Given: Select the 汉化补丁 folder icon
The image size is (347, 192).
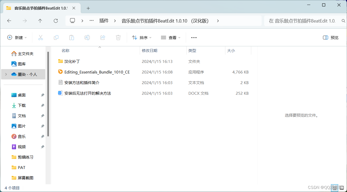Looking at the screenshot, I should (x=61, y=61).
